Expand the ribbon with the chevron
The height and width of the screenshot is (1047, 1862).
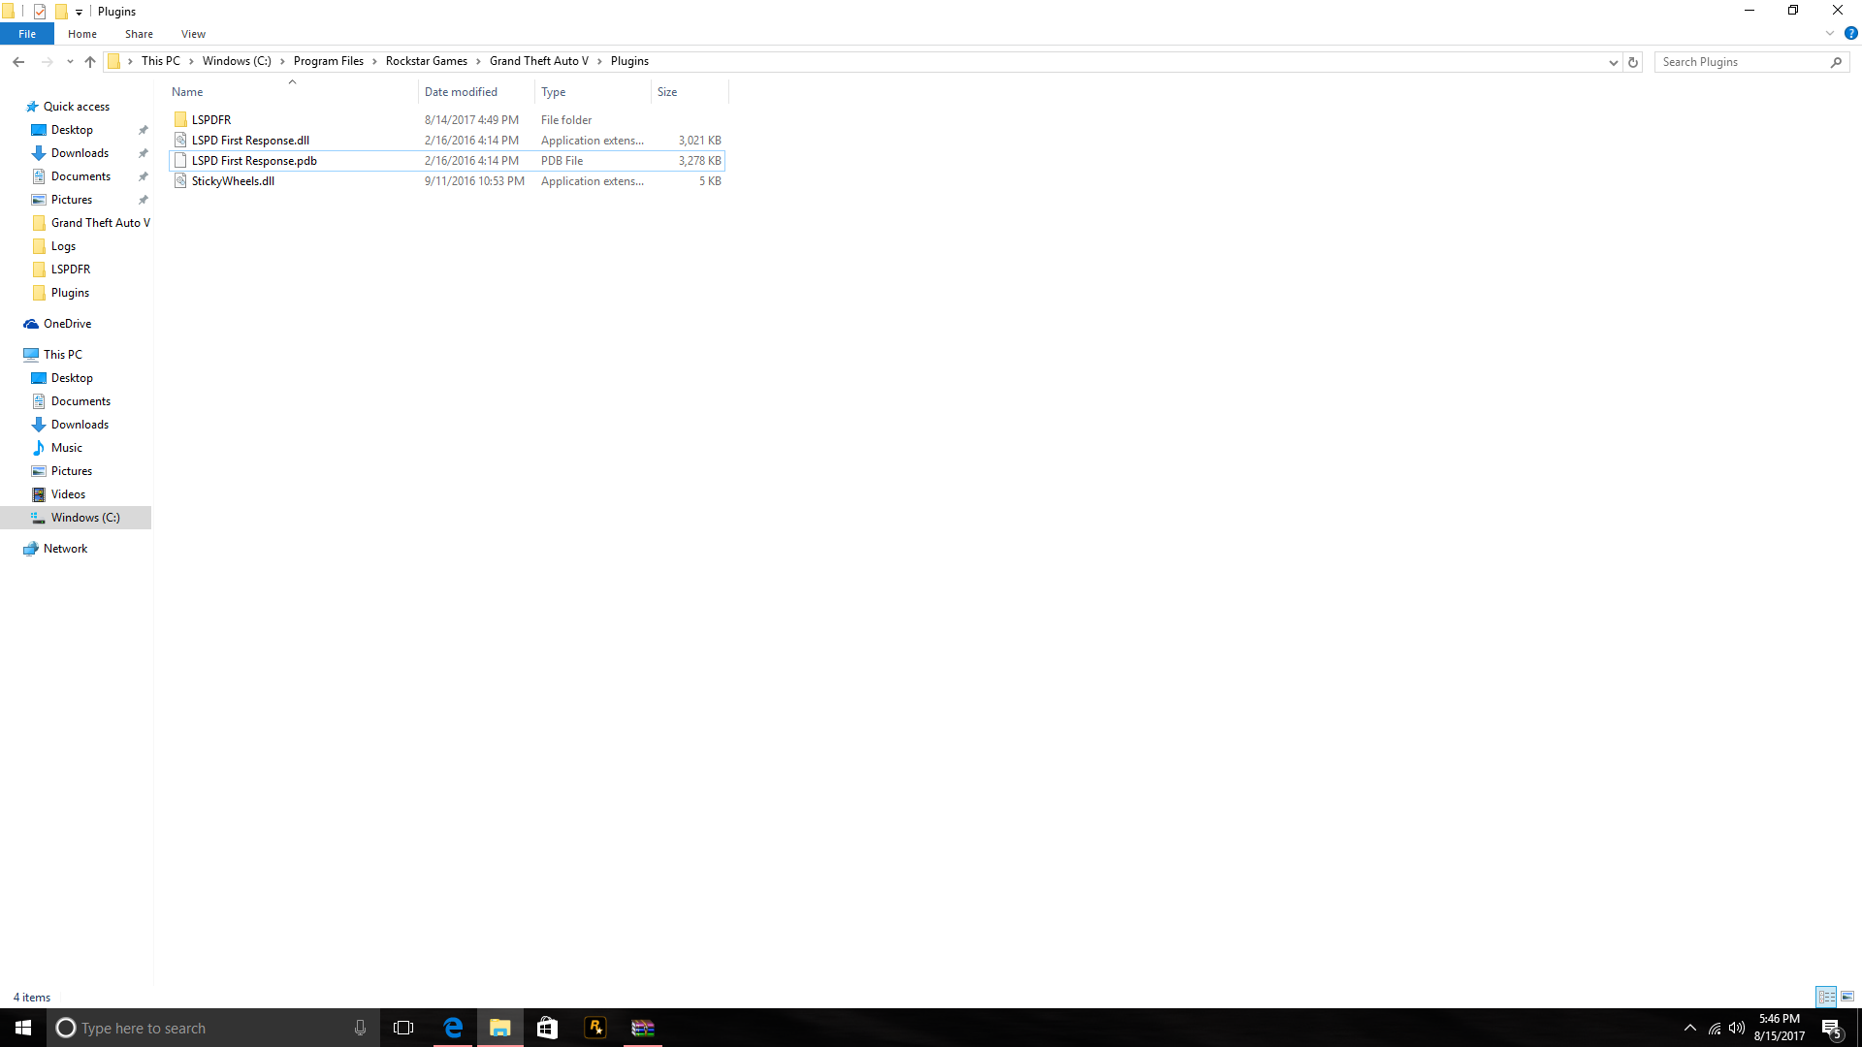coord(1829,33)
